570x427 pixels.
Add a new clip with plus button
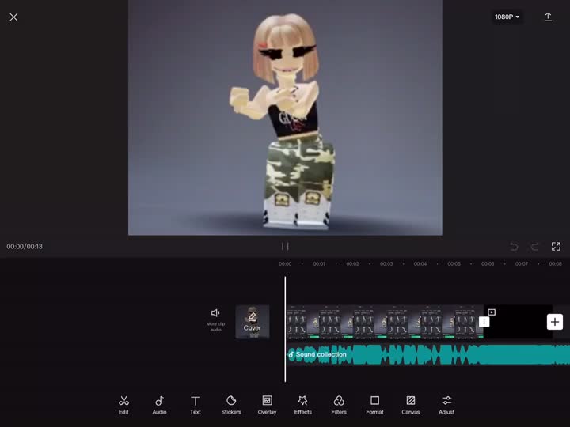point(555,322)
